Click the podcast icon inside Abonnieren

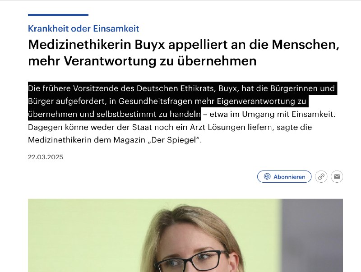(x=267, y=177)
